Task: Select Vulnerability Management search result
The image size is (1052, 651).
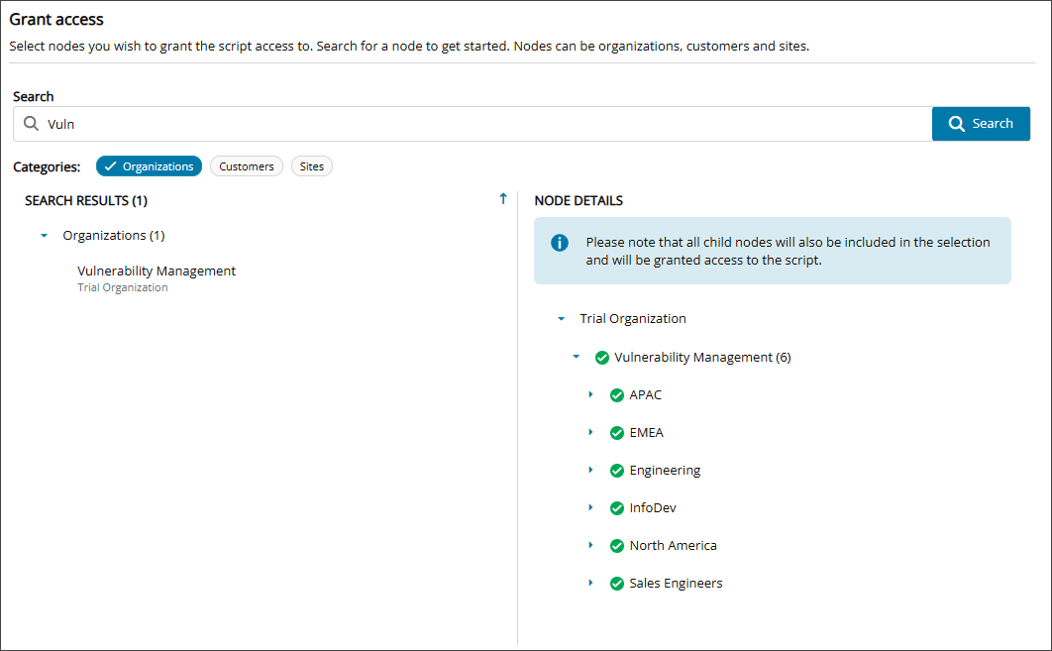Action: pos(157,271)
